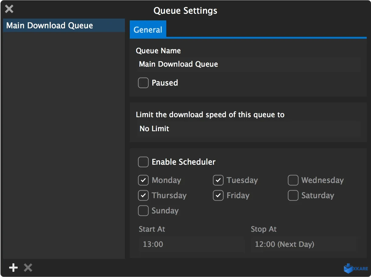The height and width of the screenshot is (277, 371).
Task: Toggle the Paused checkbox
Action: [x=143, y=83]
